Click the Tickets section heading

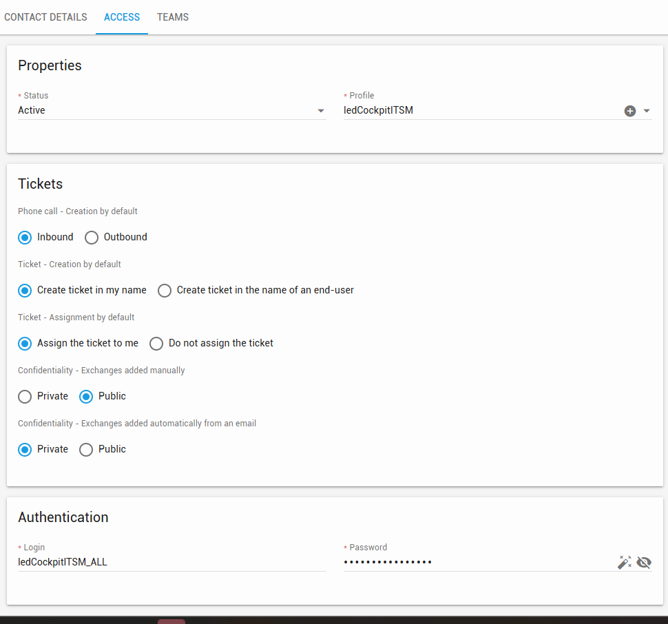point(41,184)
